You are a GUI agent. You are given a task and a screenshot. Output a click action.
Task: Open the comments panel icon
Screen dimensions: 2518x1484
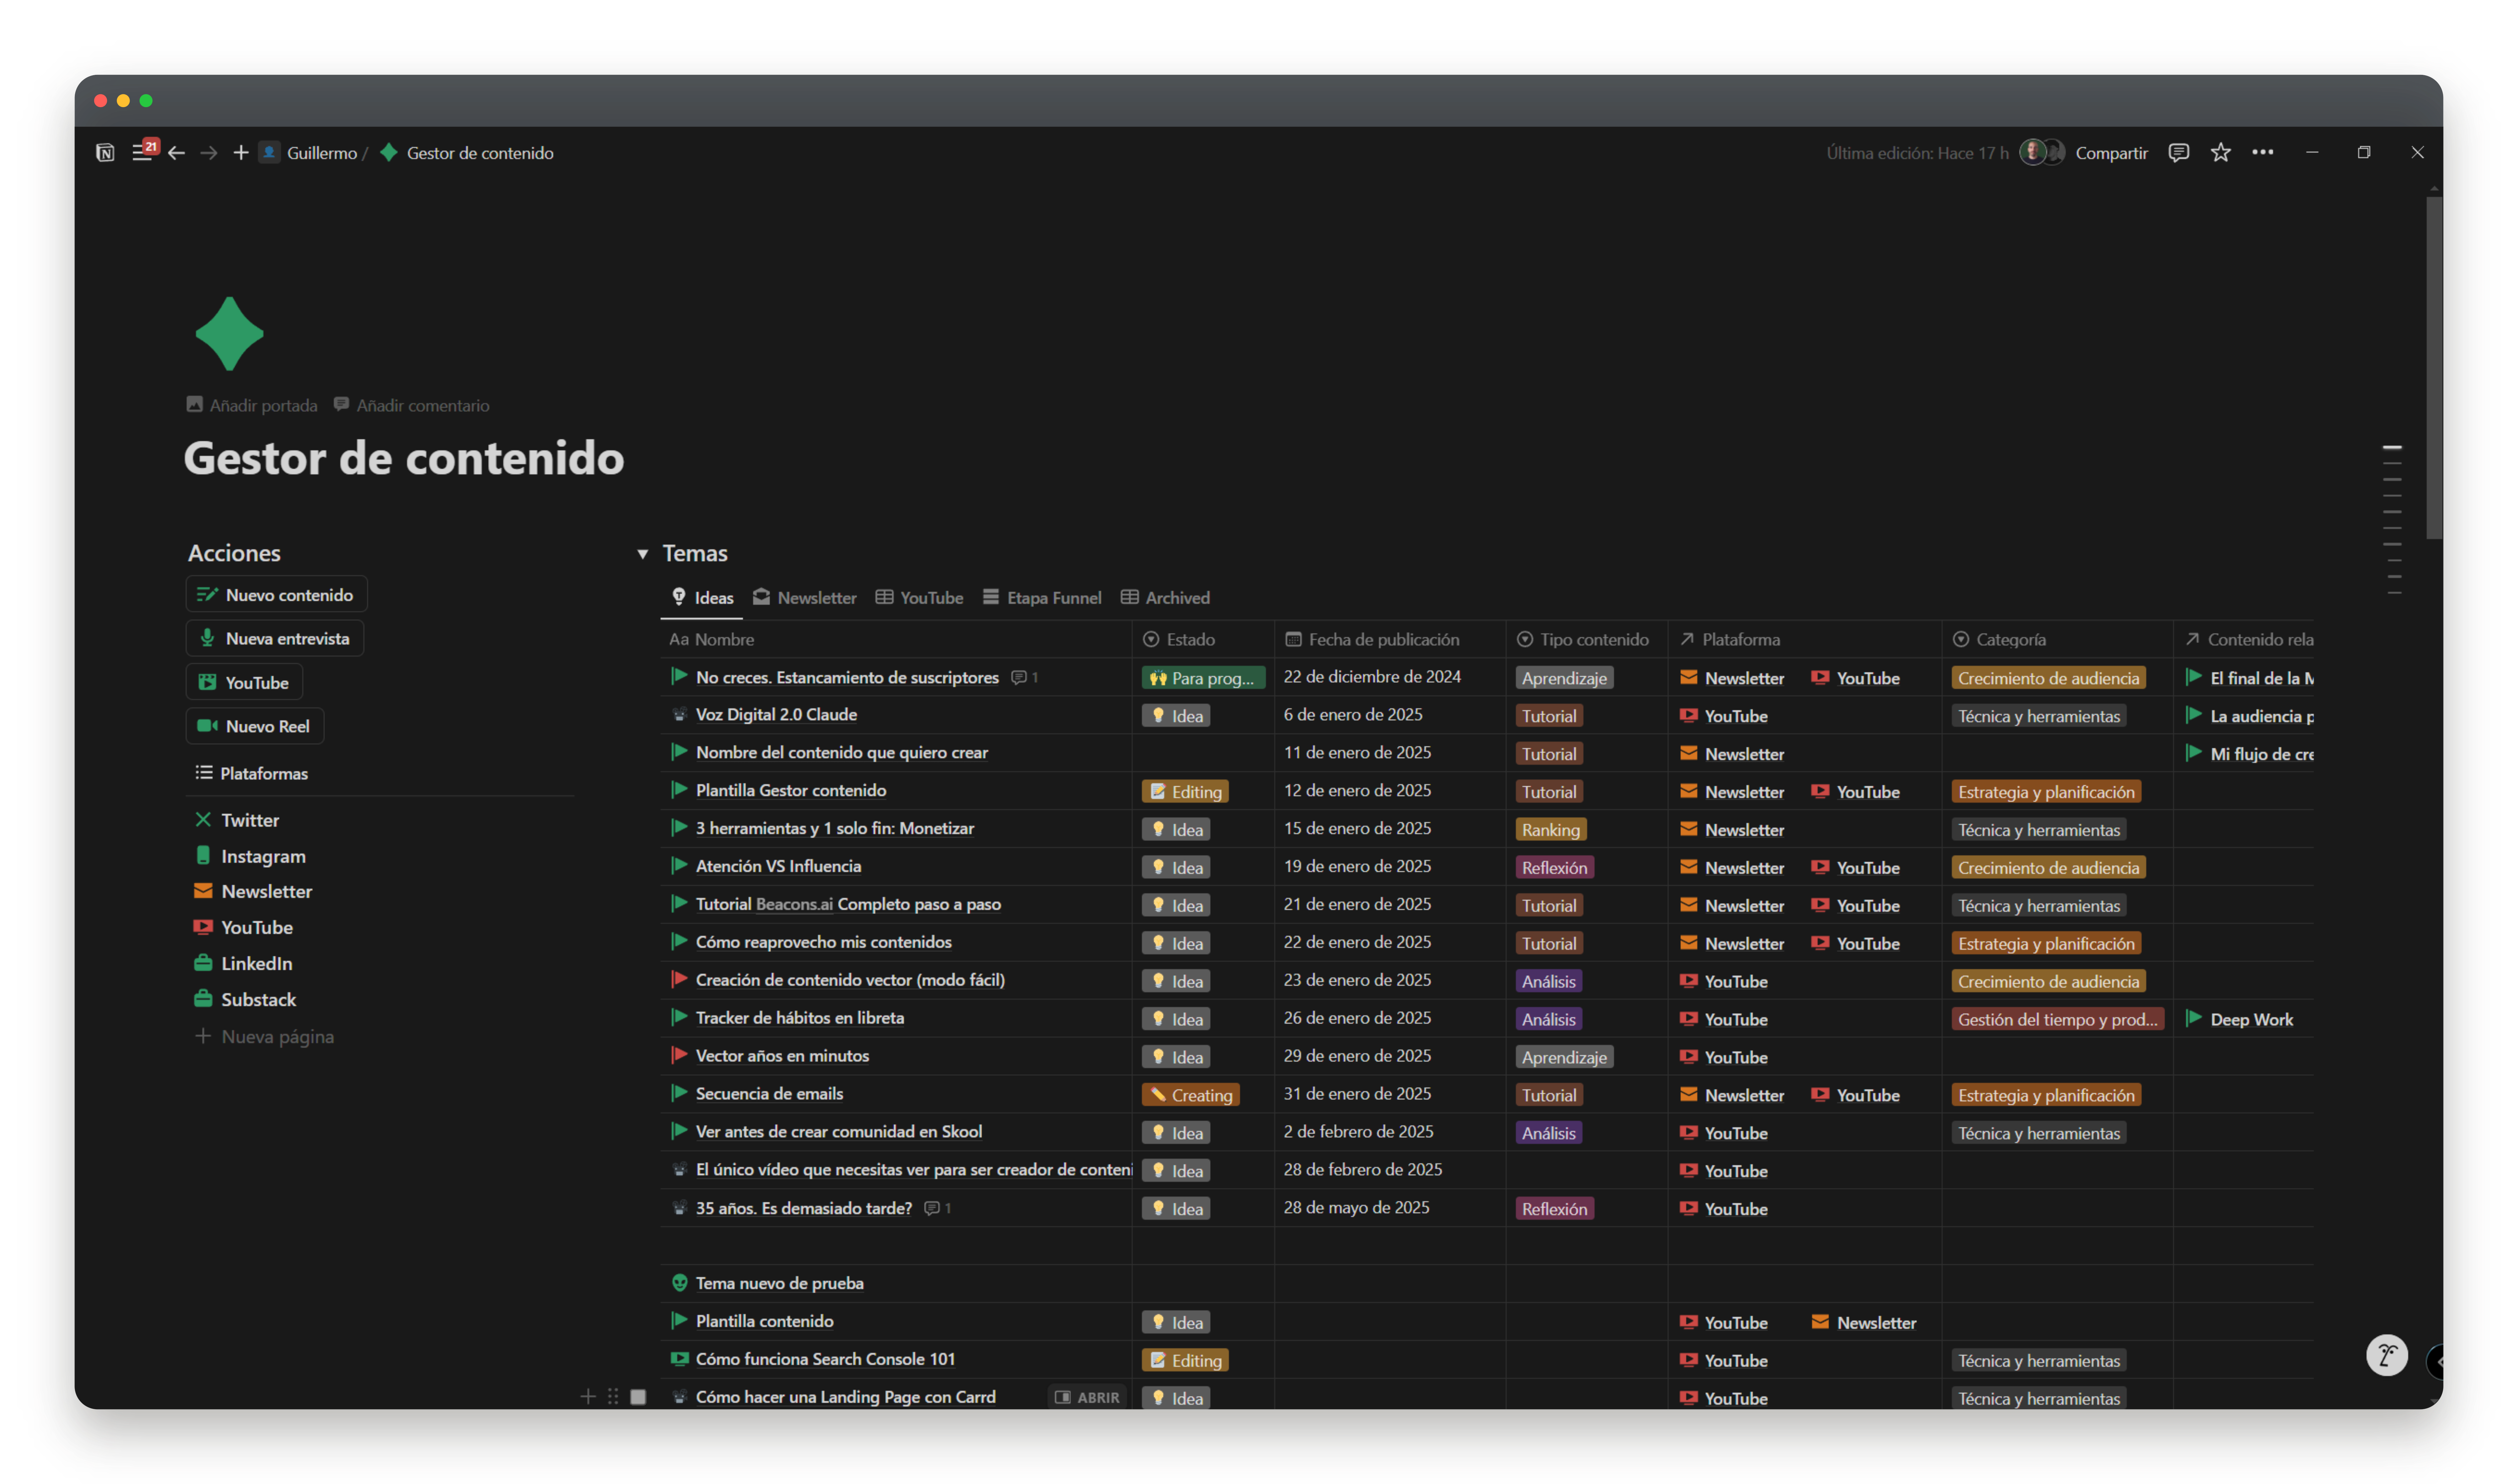pos(2179,153)
